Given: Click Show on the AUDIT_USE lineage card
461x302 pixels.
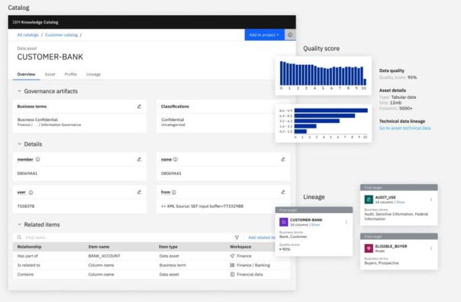Looking at the screenshot, I should (400, 203).
